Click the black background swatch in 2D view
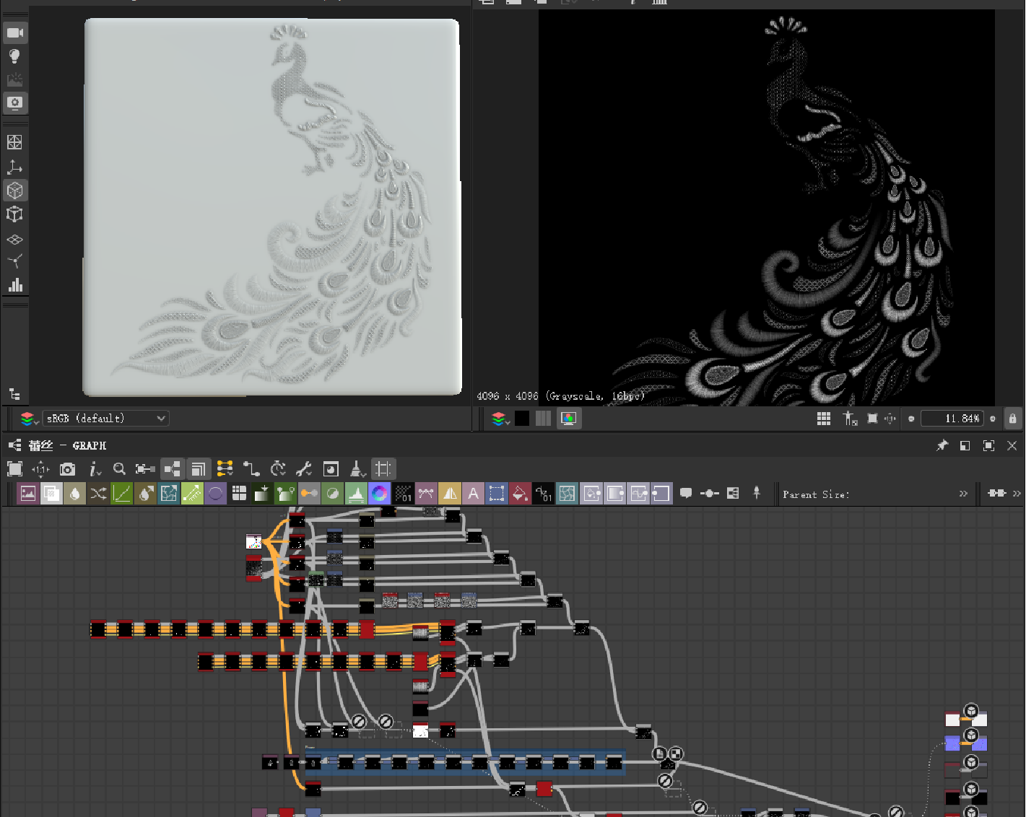 (x=522, y=419)
